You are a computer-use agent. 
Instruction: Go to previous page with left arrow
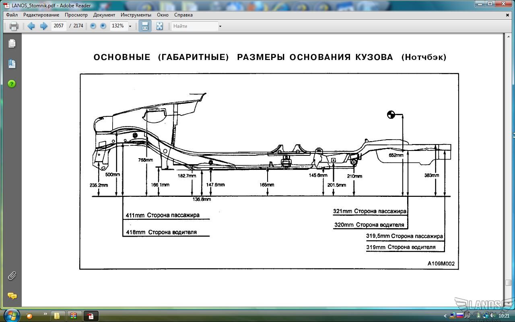(x=31, y=26)
